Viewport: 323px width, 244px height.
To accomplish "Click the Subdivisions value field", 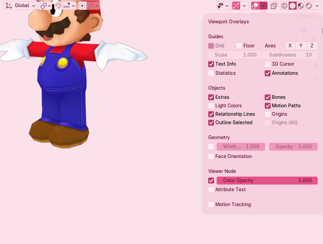I will 290,55.
